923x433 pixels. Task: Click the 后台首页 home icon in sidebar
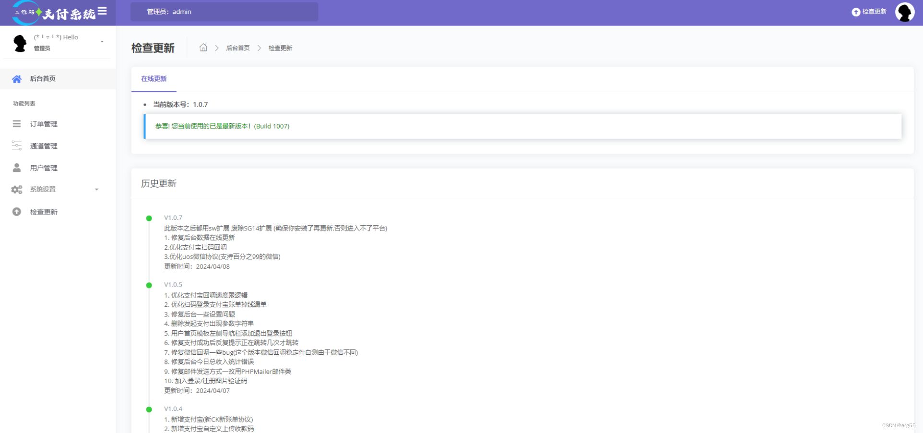click(17, 79)
